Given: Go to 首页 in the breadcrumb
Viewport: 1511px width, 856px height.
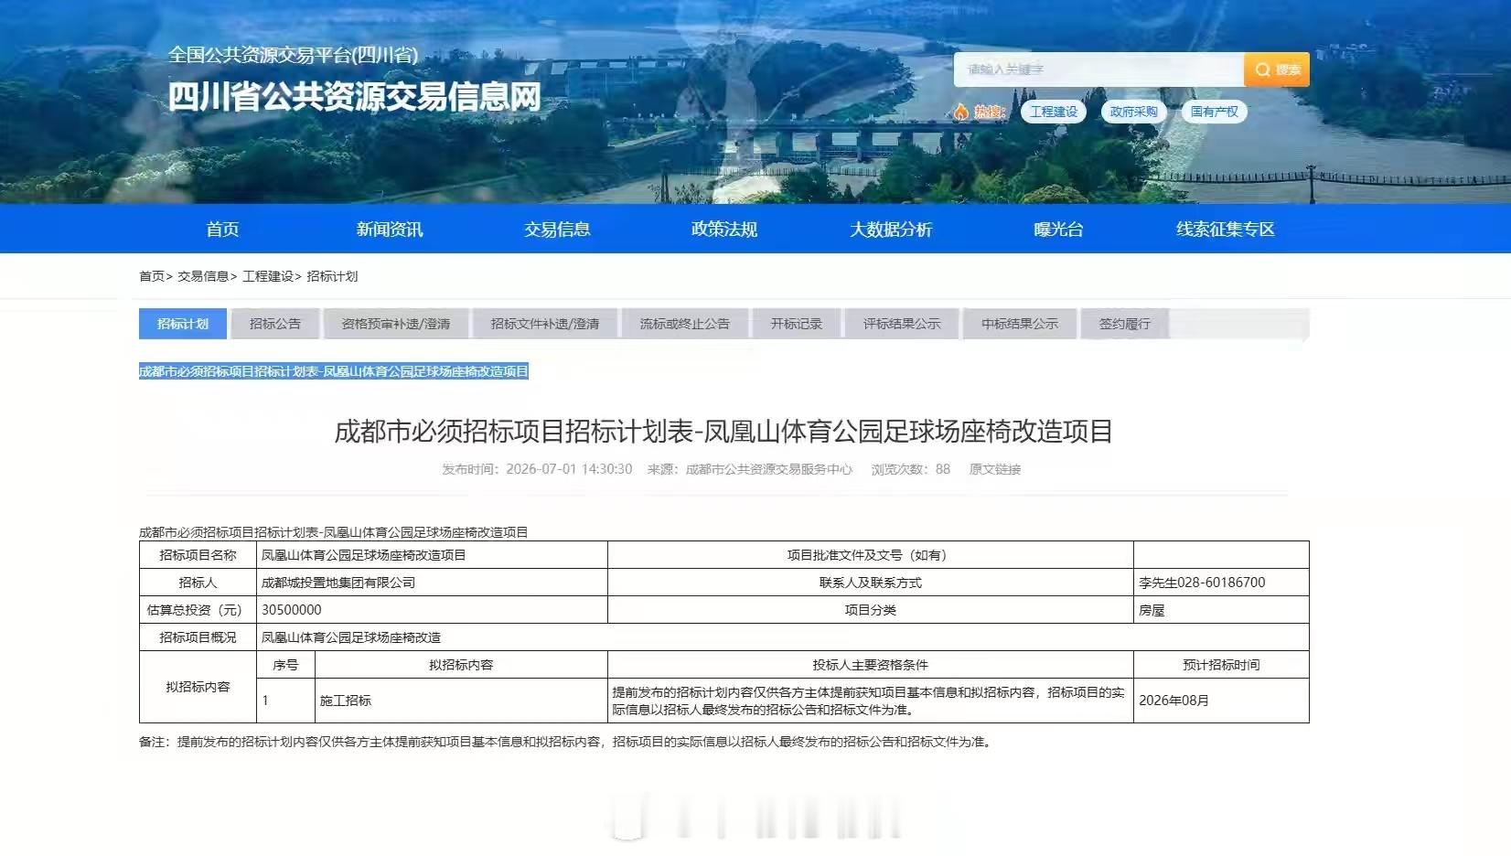Looking at the screenshot, I should (152, 276).
